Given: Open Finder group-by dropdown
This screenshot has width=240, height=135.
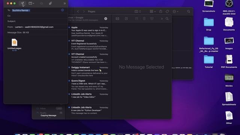Looking at the screenshot, I should click(153, 12).
